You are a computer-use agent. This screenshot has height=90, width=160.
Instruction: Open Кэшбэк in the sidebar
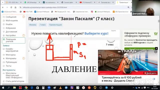tap(9, 24)
